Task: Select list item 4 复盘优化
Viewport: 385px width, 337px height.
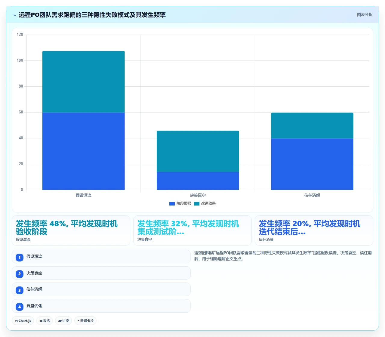Action: point(101,306)
